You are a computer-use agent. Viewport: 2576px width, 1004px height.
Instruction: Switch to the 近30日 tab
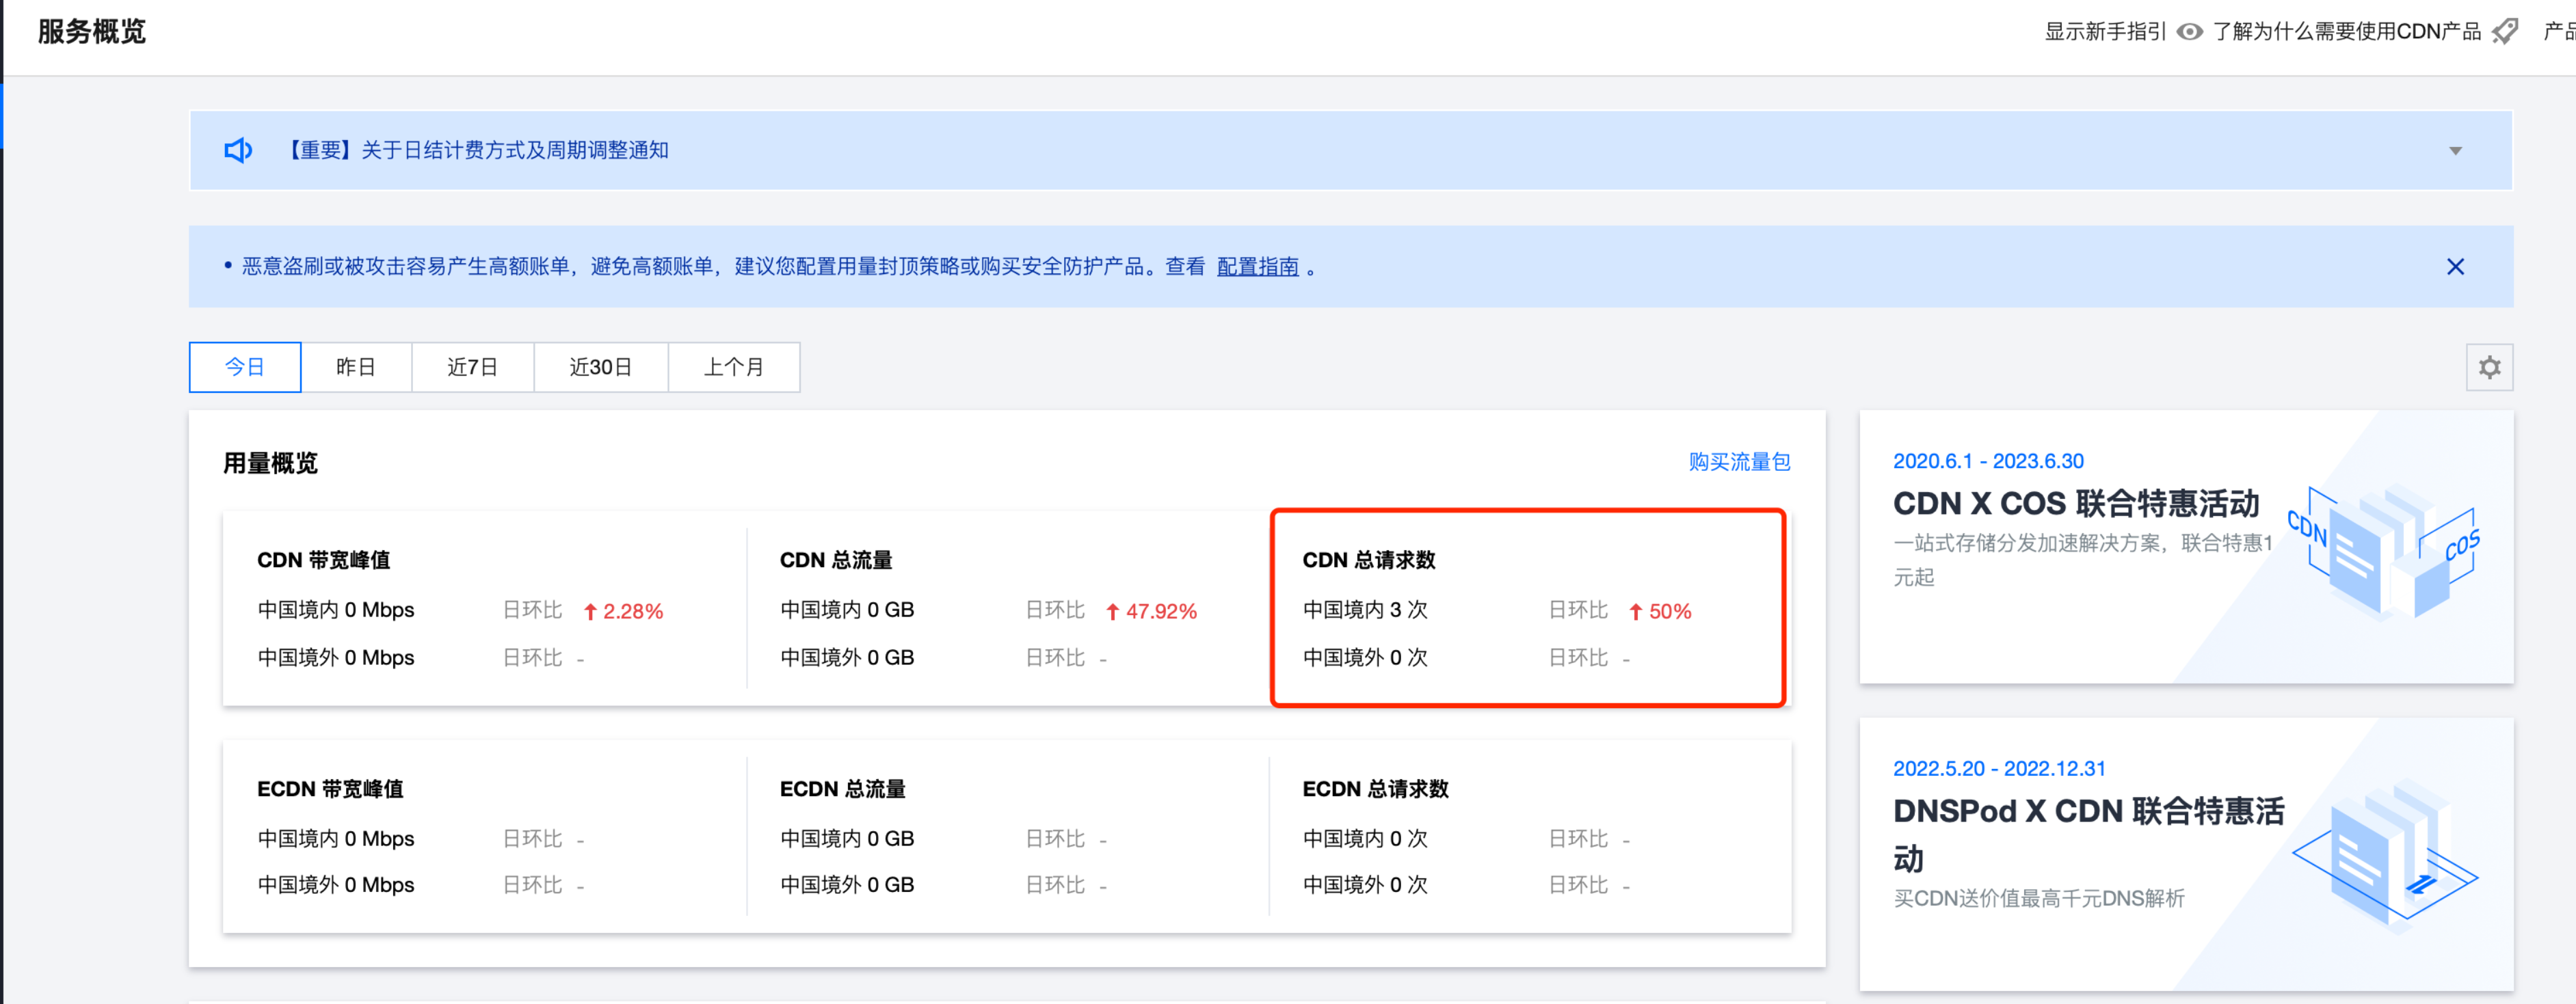[x=601, y=368]
